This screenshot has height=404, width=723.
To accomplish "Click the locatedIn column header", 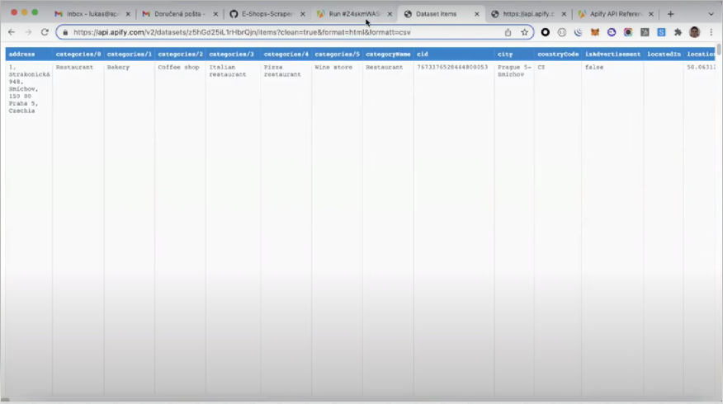I will pos(664,54).
